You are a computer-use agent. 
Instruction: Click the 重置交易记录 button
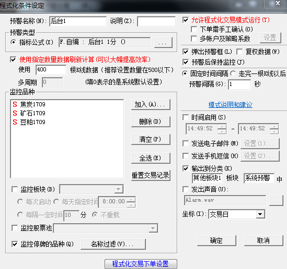151,175
